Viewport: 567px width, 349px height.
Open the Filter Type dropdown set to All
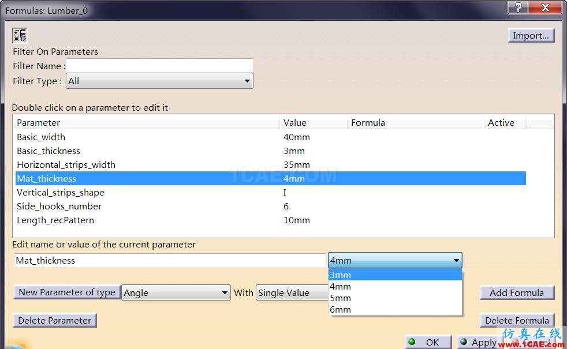pyautogui.click(x=159, y=81)
